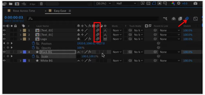Open the magnification (33.3%) dropdown

point(104,4)
